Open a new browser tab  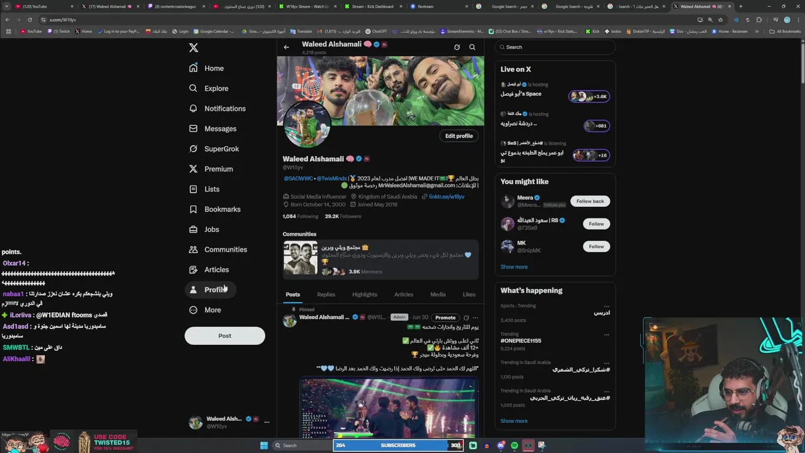(x=740, y=6)
